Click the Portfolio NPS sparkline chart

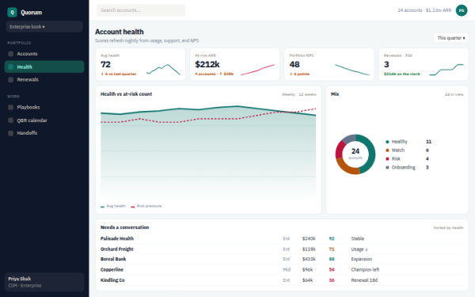tap(352, 70)
